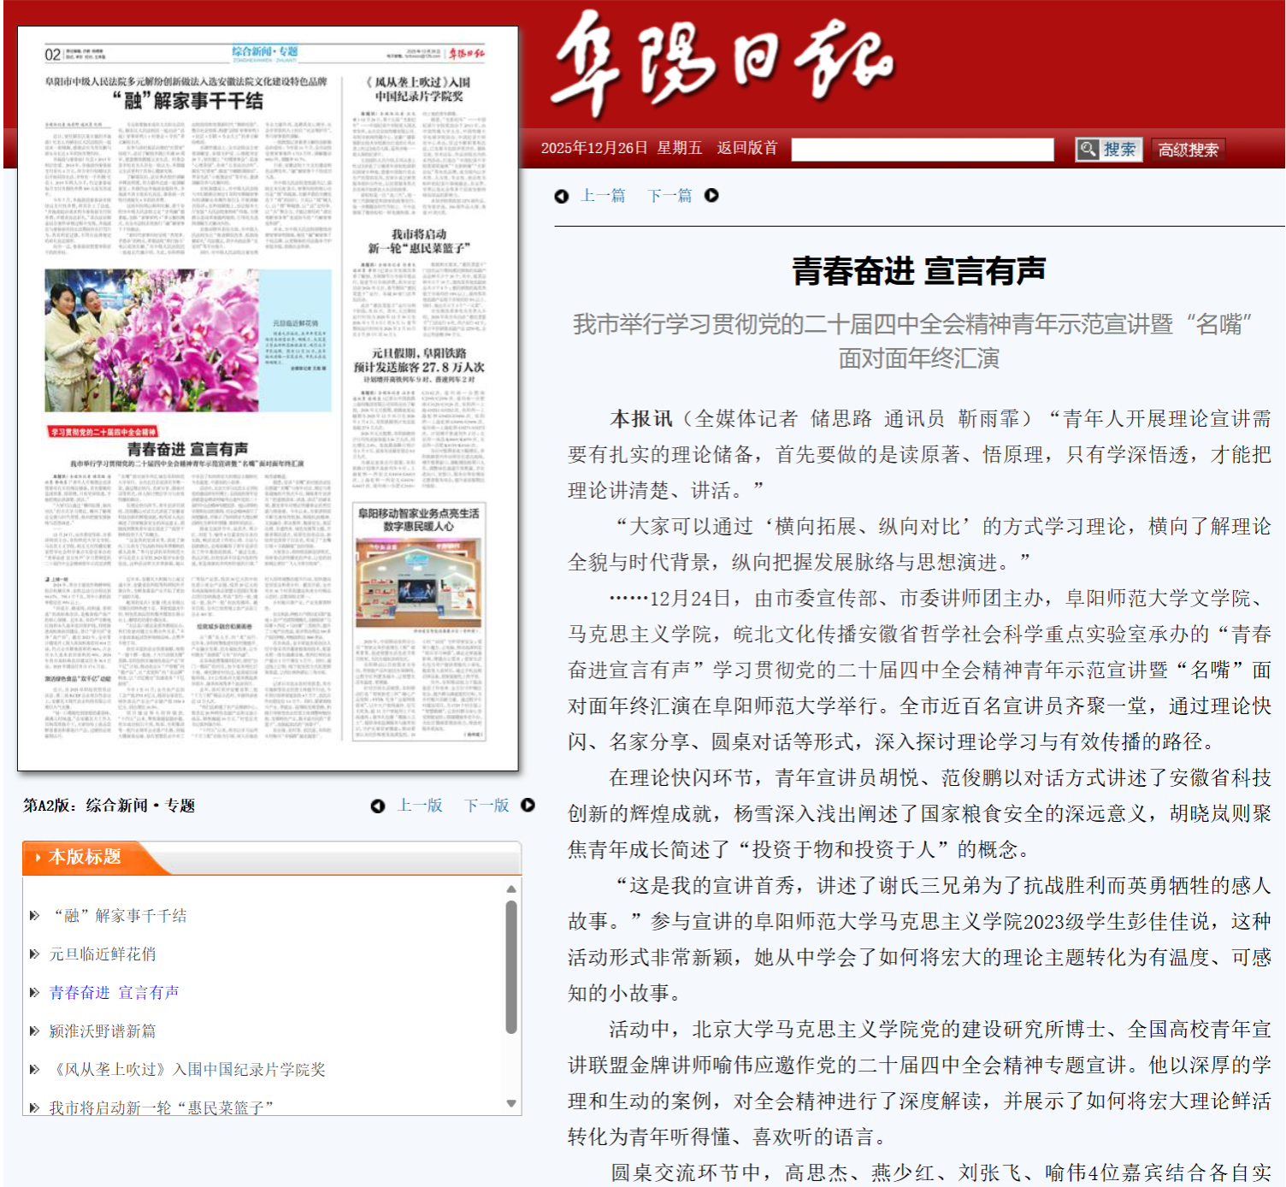Click the orchid flower photo on page thumbnail
Screen dimensions: 1286x1187
[x=152, y=340]
